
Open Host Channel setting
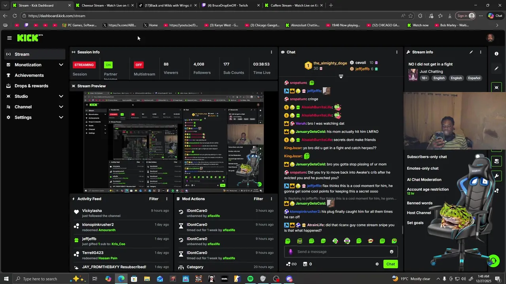(419, 213)
